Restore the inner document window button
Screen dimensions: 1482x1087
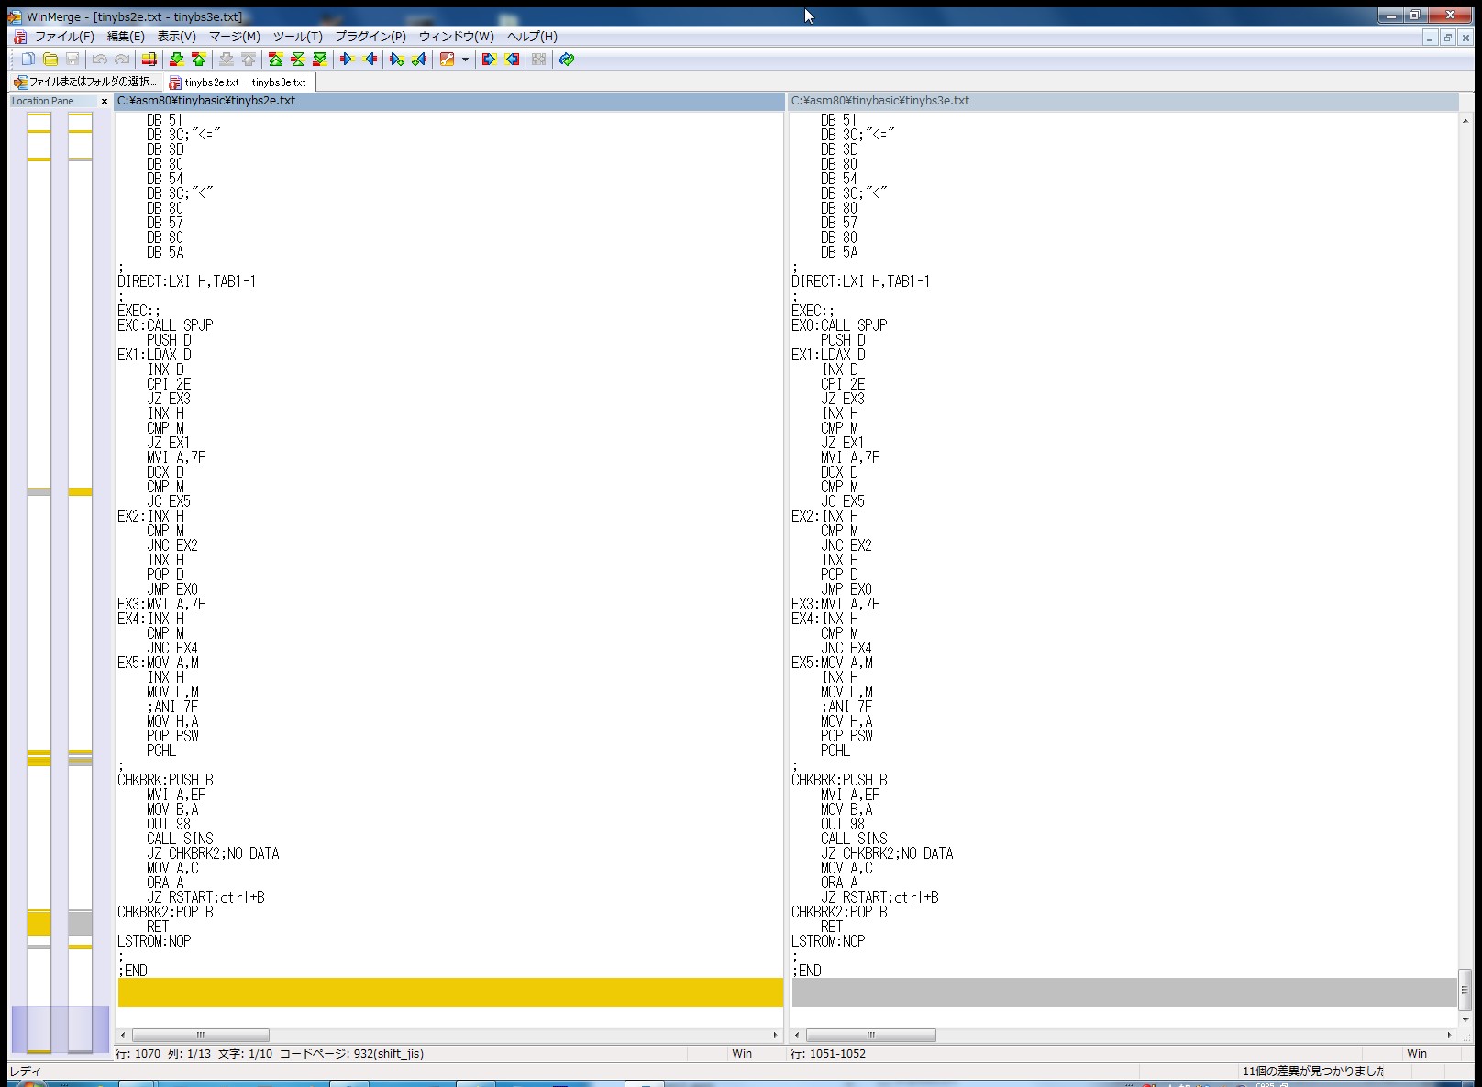click(1448, 38)
